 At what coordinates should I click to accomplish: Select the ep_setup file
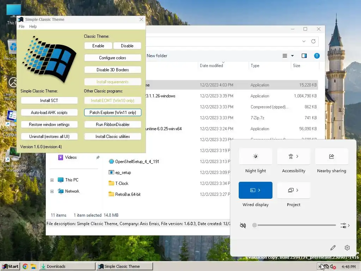click(x=123, y=172)
